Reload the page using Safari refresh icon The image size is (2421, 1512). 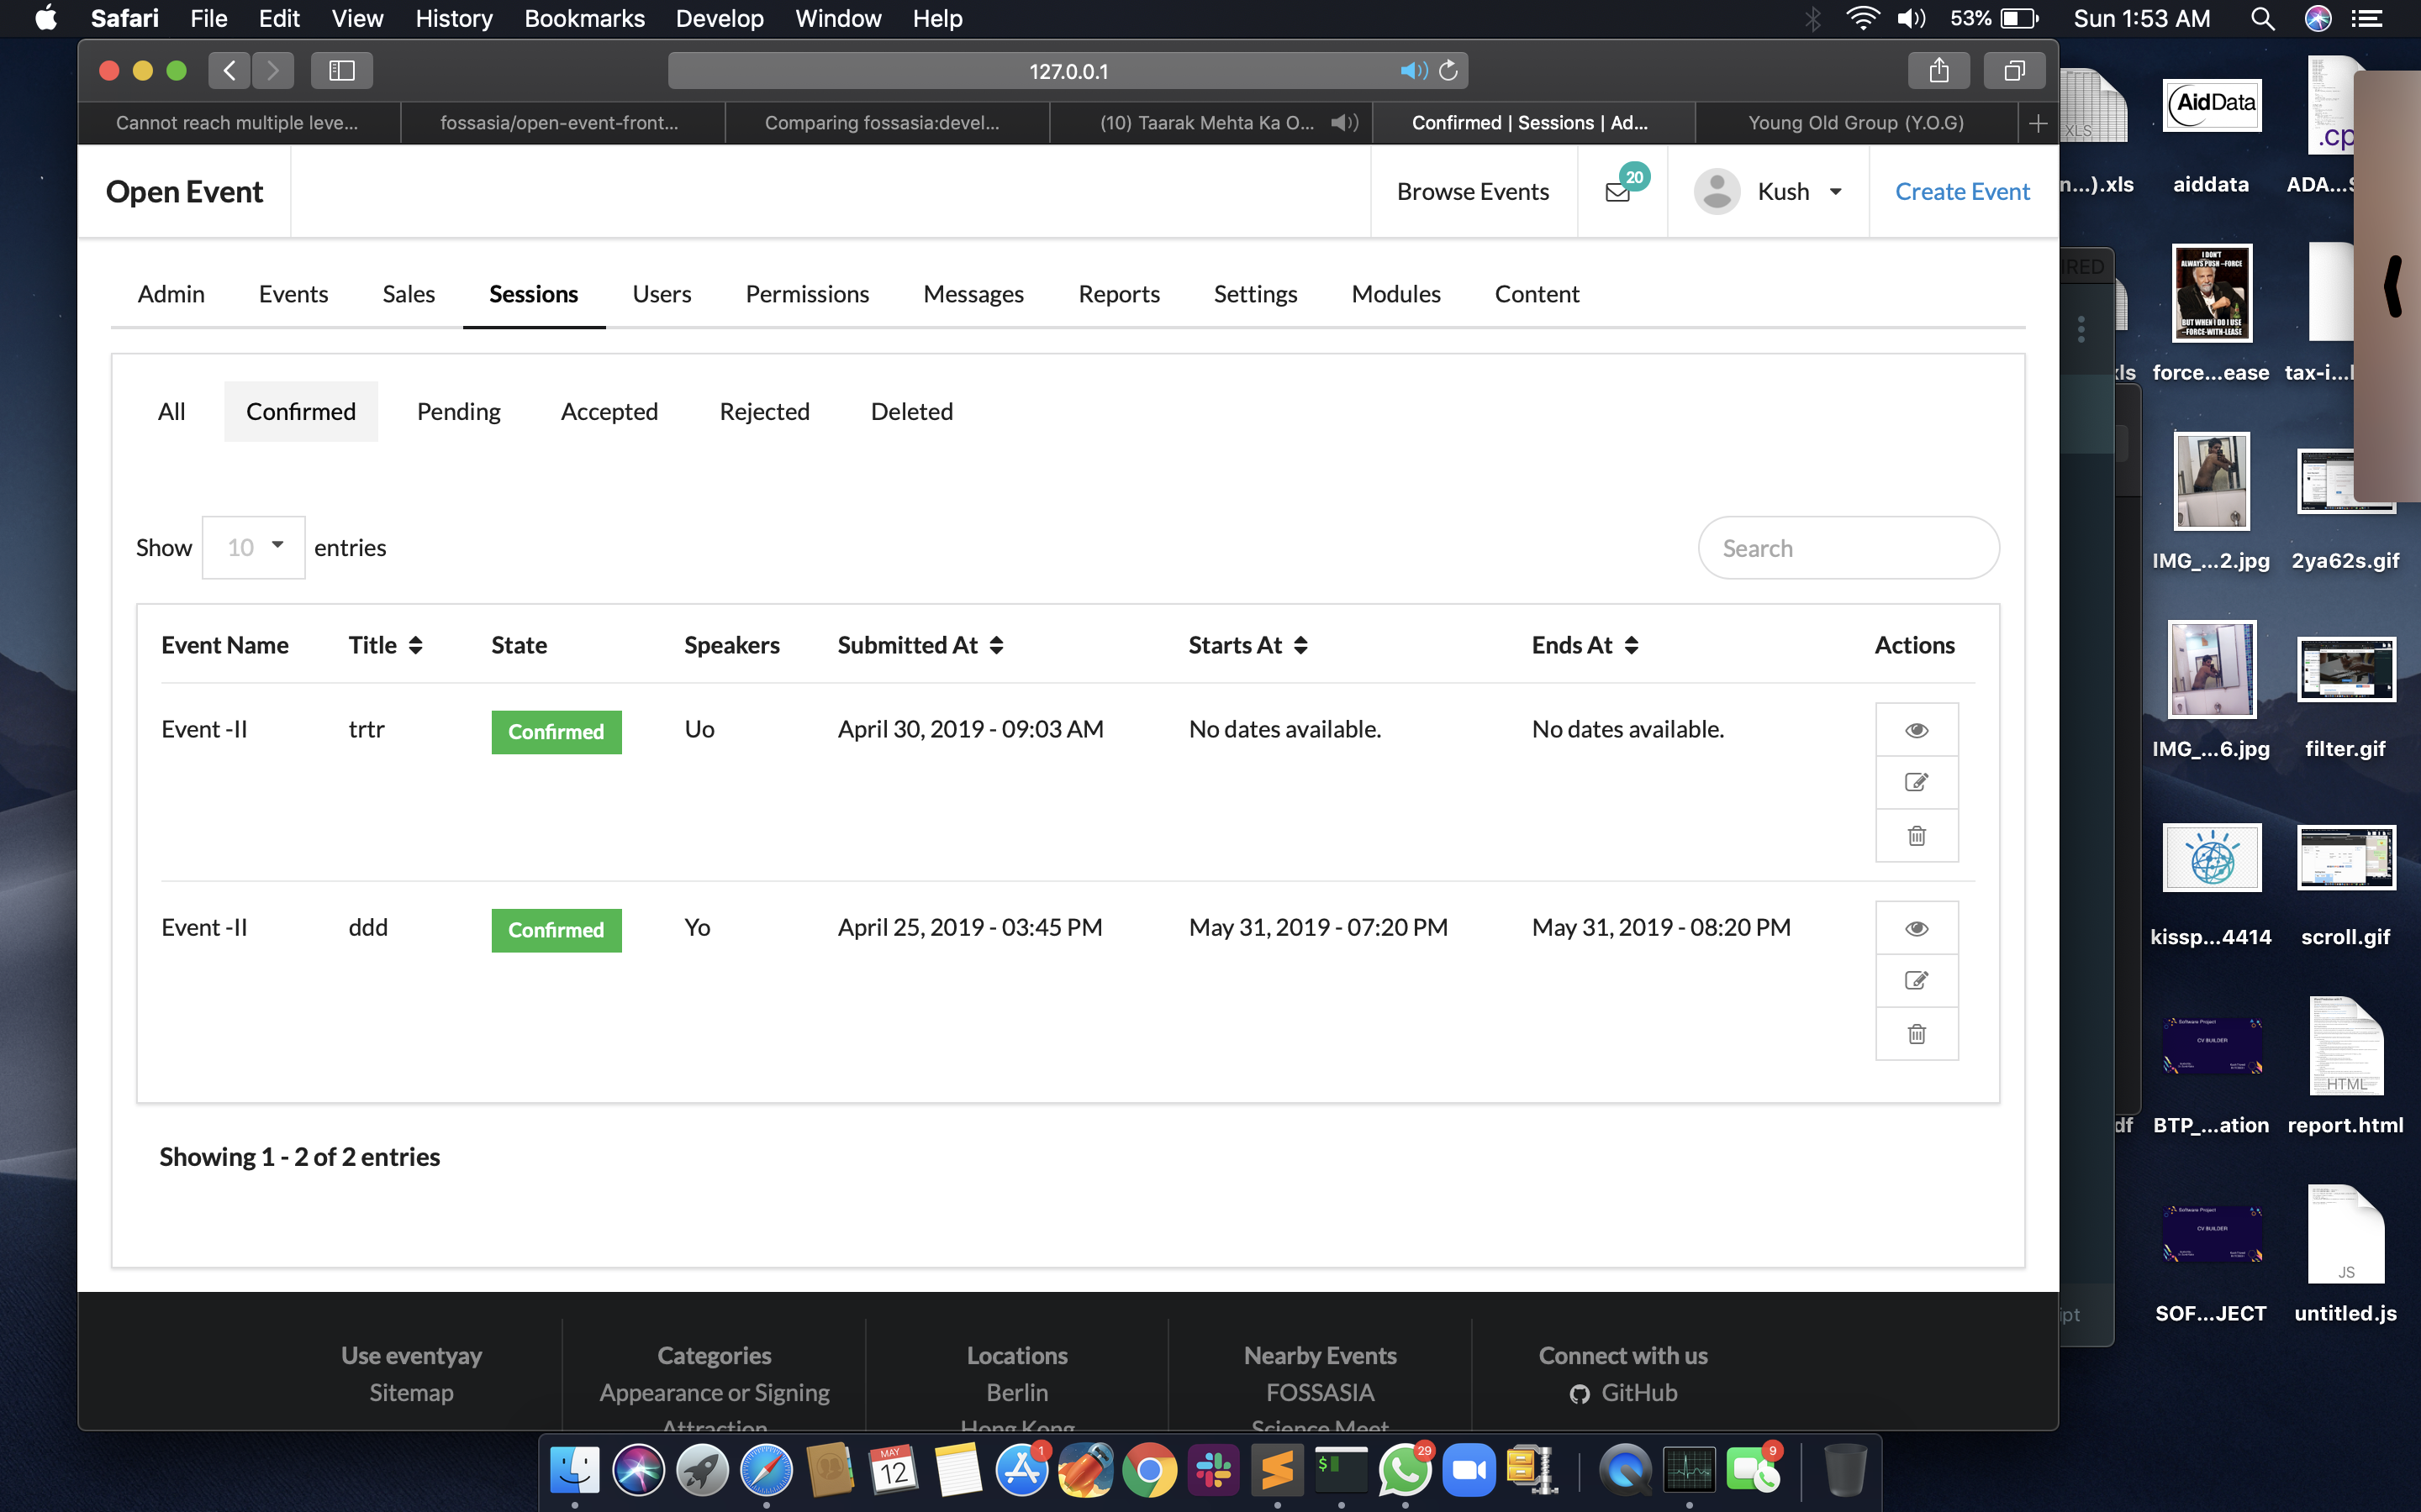pyautogui.click(x=1448, y=71)
